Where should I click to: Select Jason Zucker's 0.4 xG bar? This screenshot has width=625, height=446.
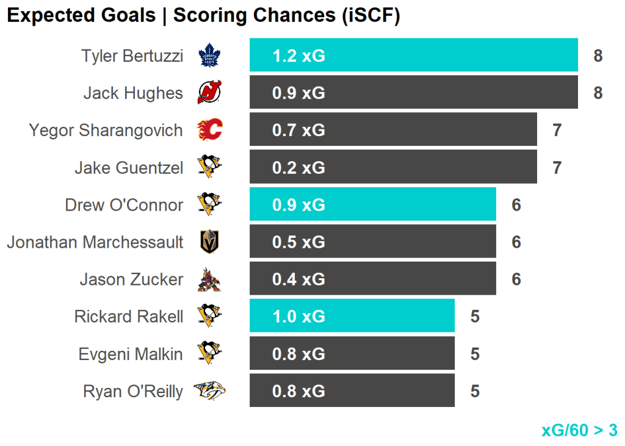coord(372,279)
